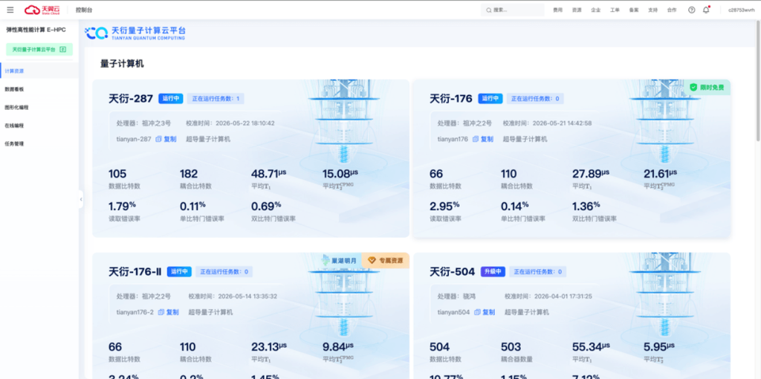Open the 企业 menu
This screenshot has height=379, width=761.
(595, 10)
